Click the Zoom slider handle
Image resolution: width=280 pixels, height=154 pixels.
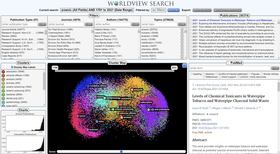(x=122, y=152)
